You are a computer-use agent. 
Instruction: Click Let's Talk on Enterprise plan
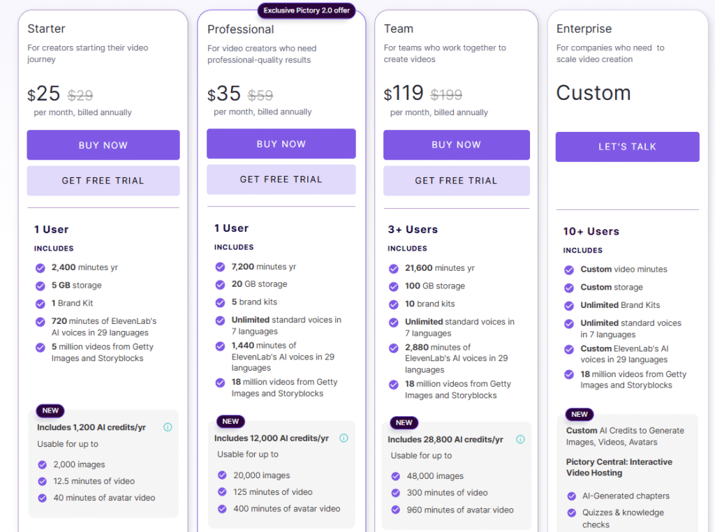pos(627,147)
